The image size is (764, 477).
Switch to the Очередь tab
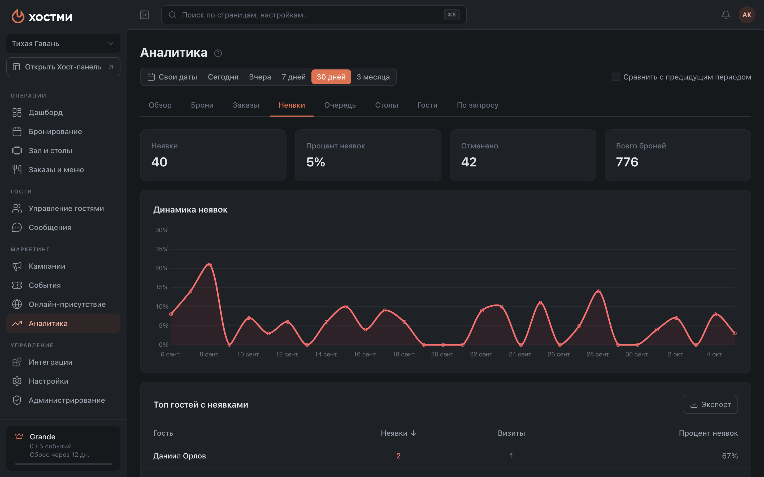coord(340,105)
